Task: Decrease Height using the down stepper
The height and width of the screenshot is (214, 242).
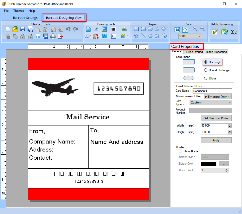Action: [230, 133]
